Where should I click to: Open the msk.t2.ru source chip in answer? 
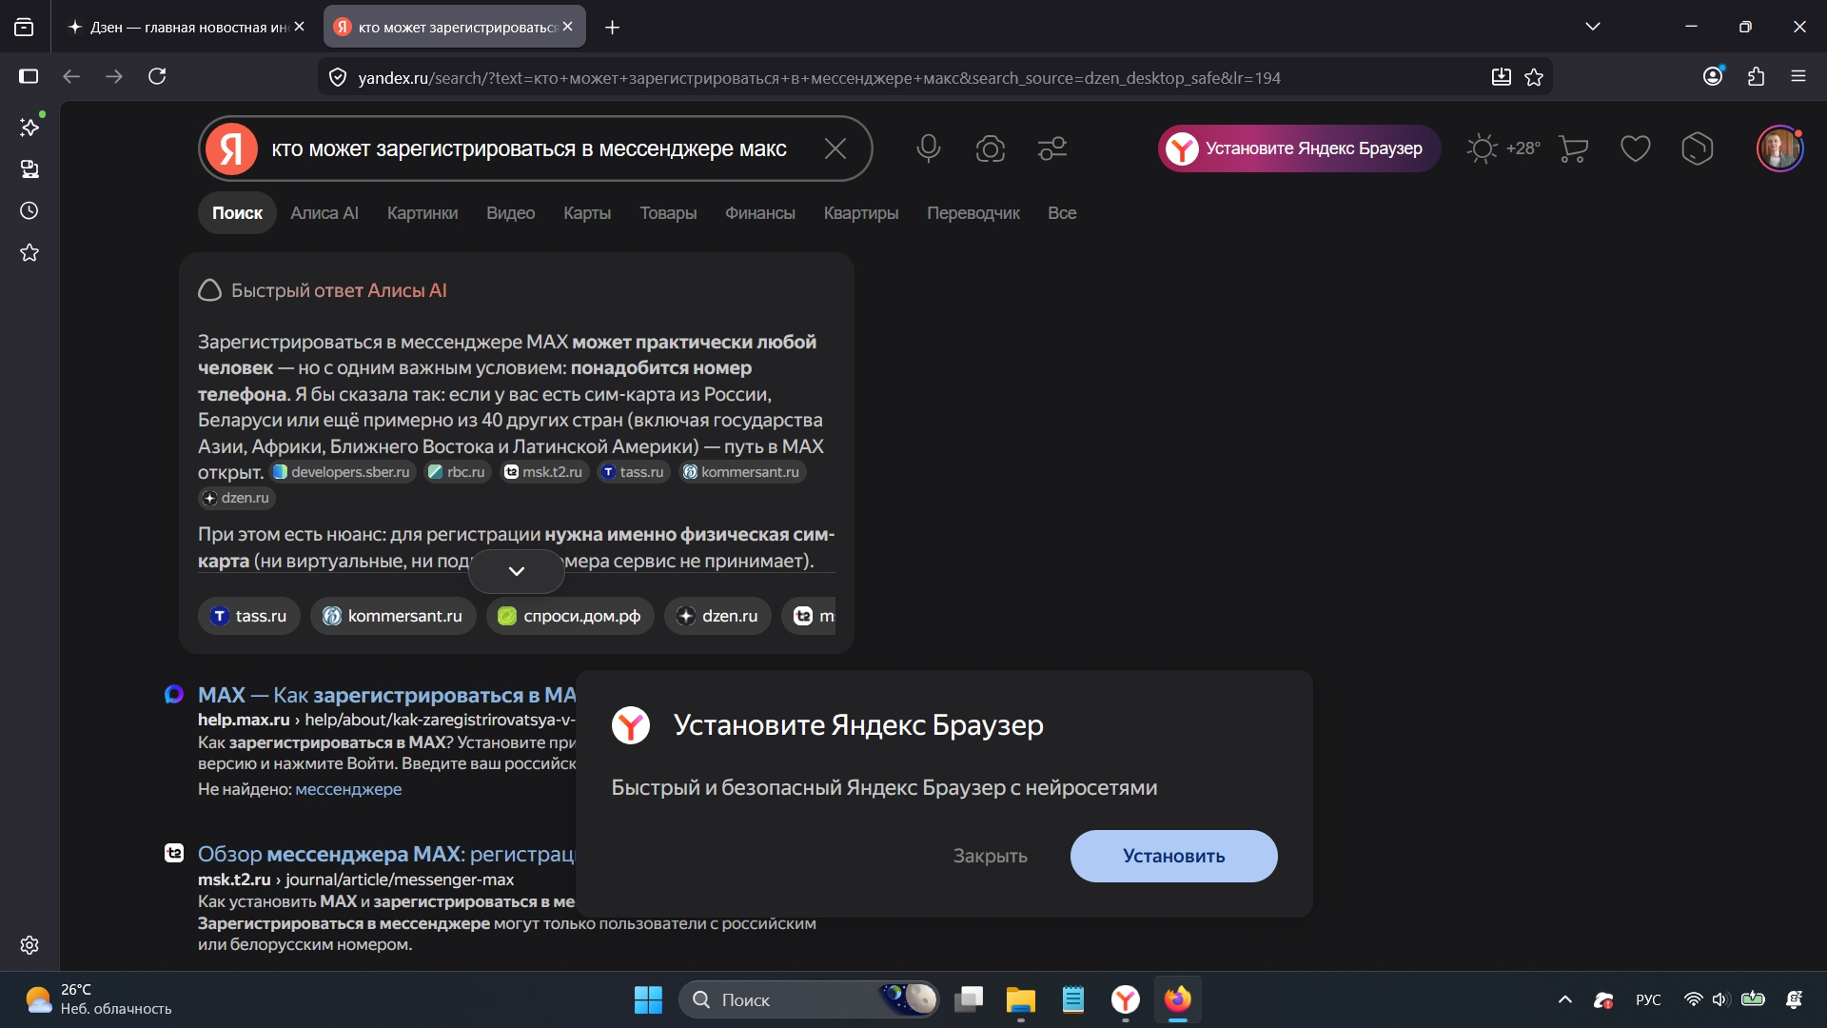tap(544, 472)
